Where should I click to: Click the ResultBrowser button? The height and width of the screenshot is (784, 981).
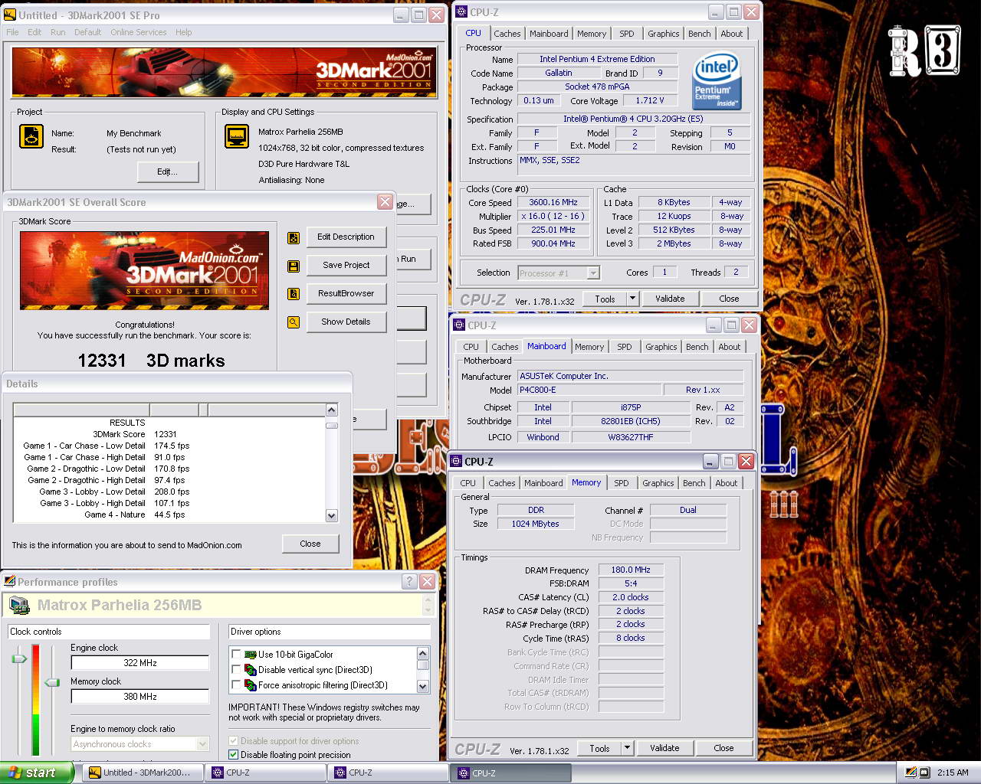coord(346,294)
